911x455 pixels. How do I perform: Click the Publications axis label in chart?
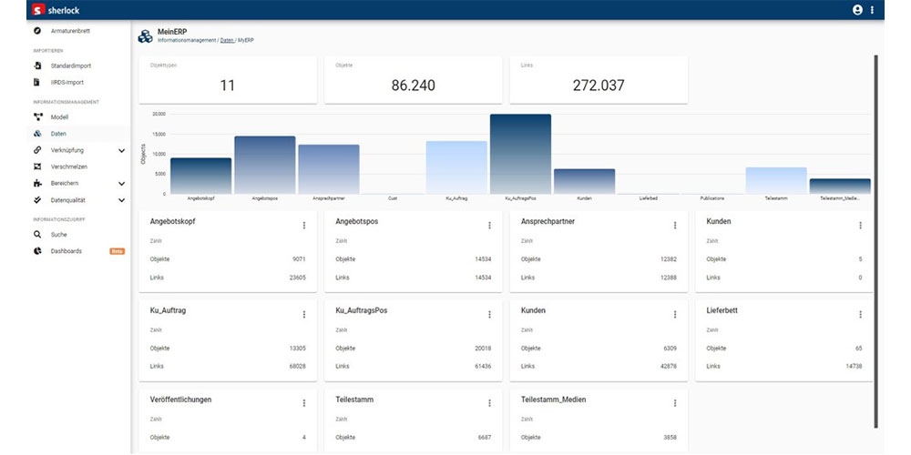[712, 198]
